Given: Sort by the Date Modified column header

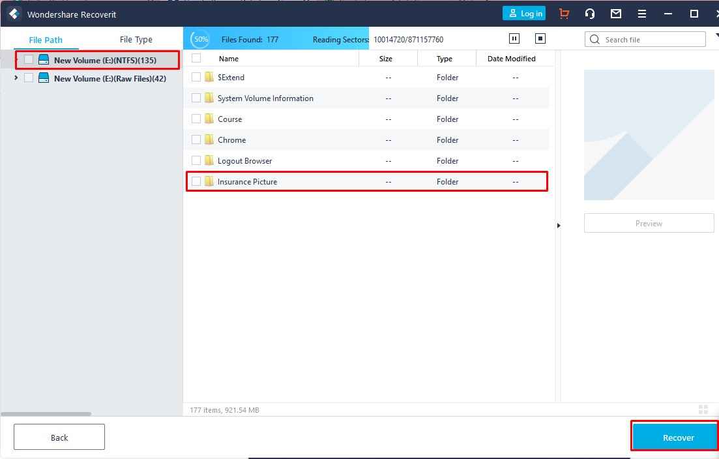Looking at the screenshot, I should point(511,59).
